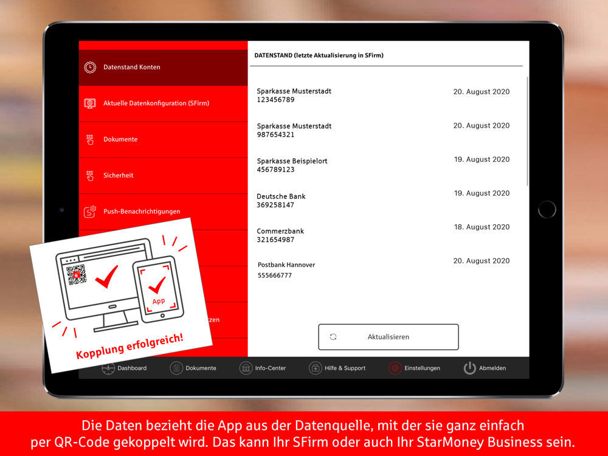This screenshot has height=456, width=608.
Task: Open Einstellungen tab
Action: click(414, 368)
